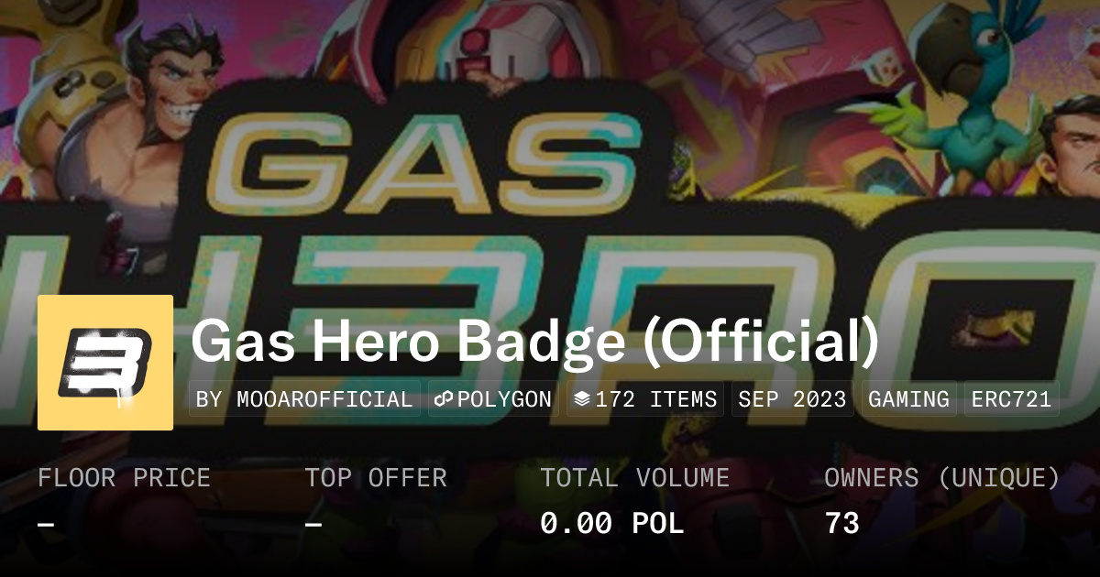The image size is (1100, 577).
Task: Select the 172 ITEMS tag
Action: pos(645,399)
